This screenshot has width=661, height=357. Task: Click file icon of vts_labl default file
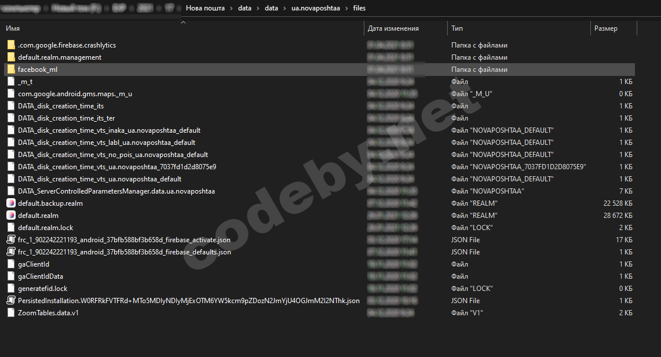(x=11, y=143)
